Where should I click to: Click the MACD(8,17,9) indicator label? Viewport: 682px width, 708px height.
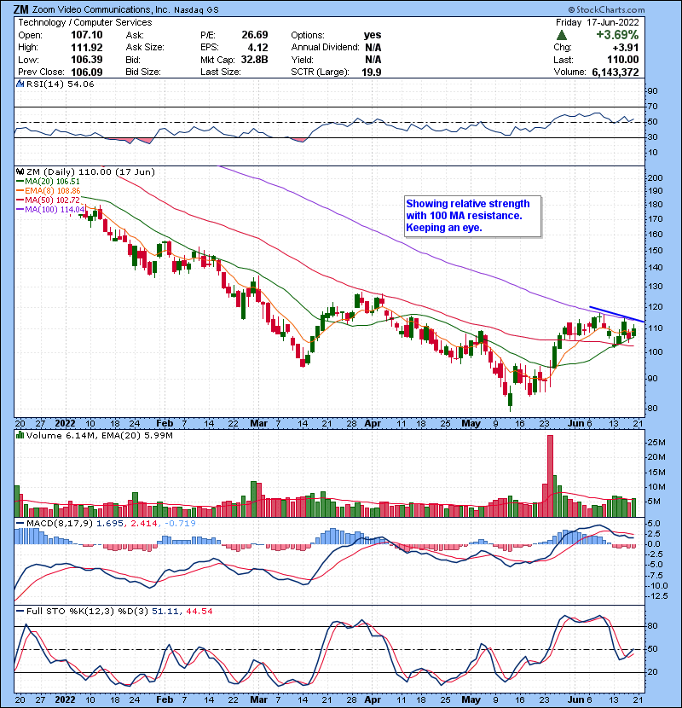click(x=60, y=524)
